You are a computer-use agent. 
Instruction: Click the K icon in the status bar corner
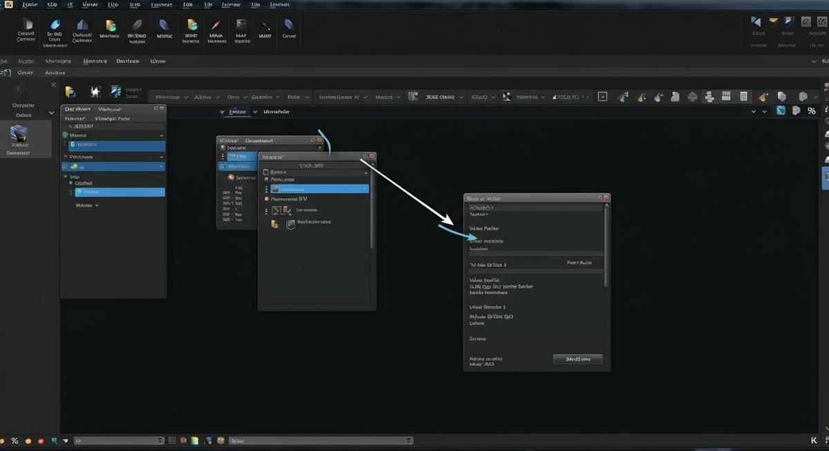[813, 440]
